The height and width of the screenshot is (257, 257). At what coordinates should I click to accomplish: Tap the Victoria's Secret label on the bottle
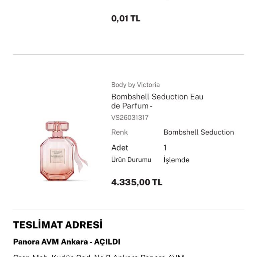[57, 153]
